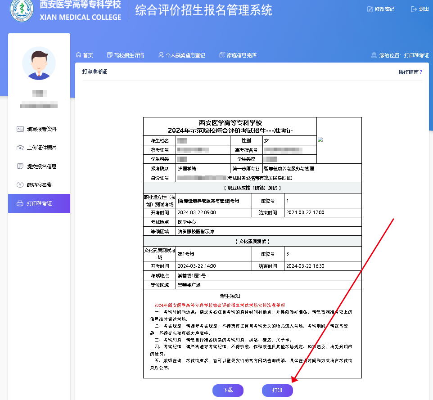Screen dimensions: 433x400
Task: Click the 首页 home icon
Action: point(78,55)
